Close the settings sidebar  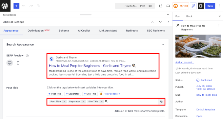(x=219, y=16)
